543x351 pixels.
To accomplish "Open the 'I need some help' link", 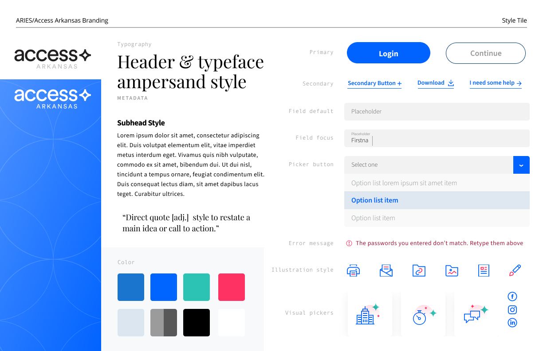I will (496, 83).
